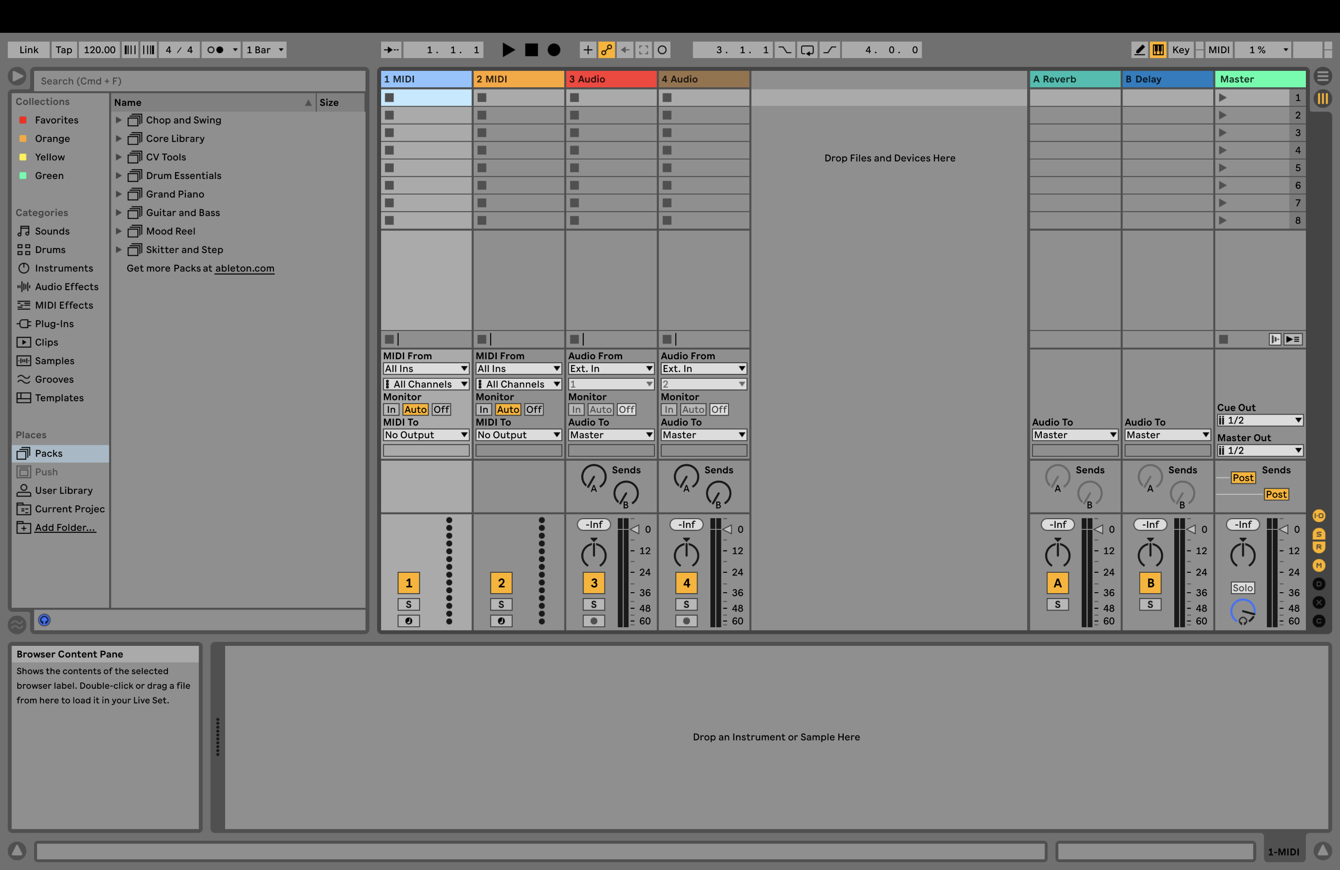The height and width of the screenshot is (870, 1340).
Task: Toggle Master Solo cue switch
Action: click(1242, 588)
